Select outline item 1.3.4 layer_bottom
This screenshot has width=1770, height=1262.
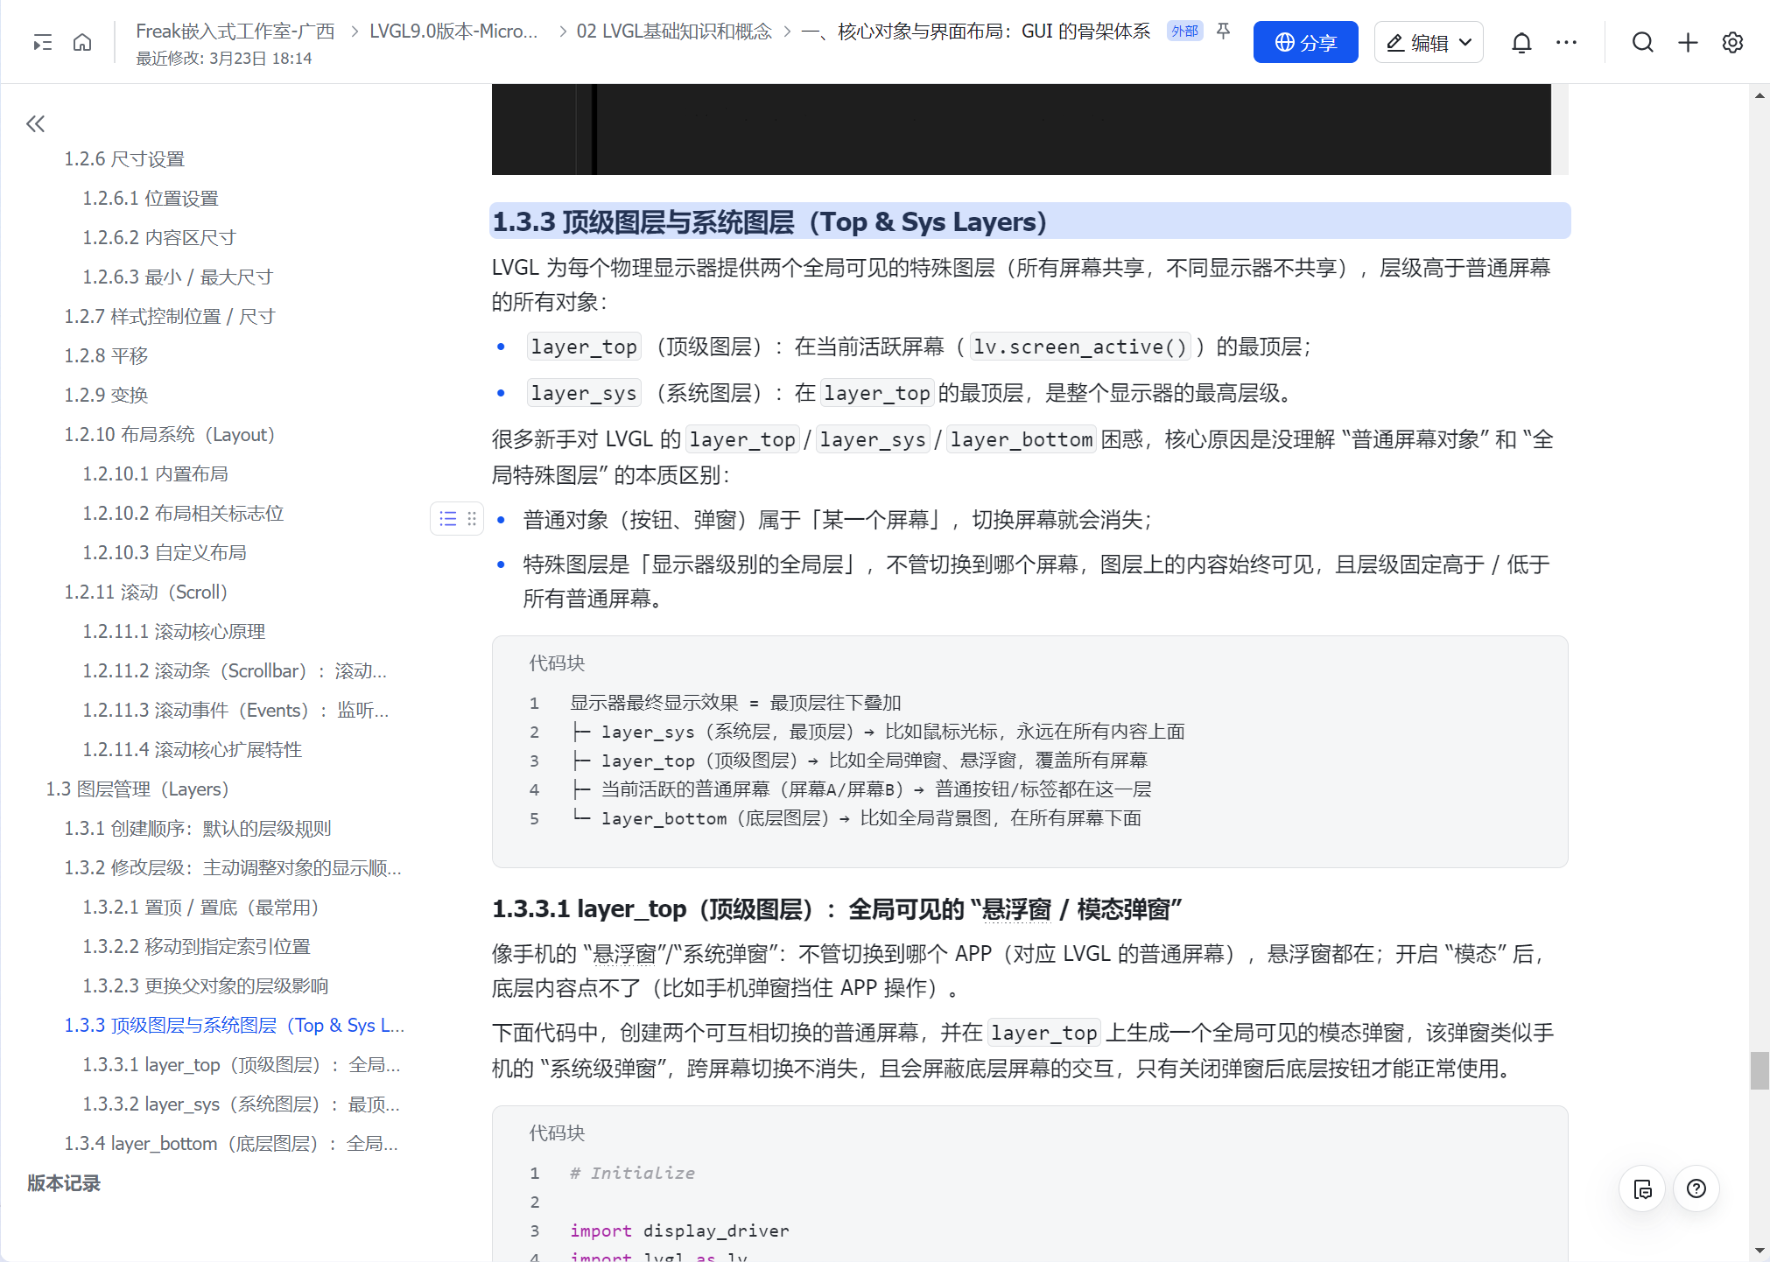[x=231, y=1143]
